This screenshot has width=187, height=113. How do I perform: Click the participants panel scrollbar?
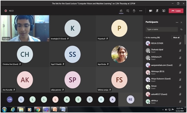pyautogui.click(x=185, y=39)
